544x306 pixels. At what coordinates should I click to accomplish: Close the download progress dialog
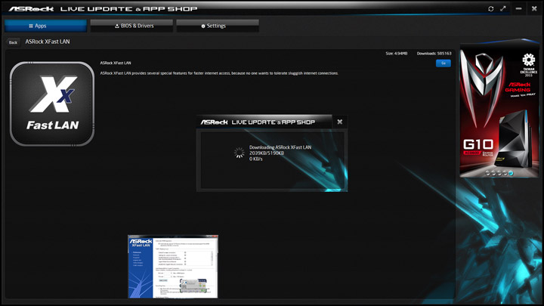340,122
